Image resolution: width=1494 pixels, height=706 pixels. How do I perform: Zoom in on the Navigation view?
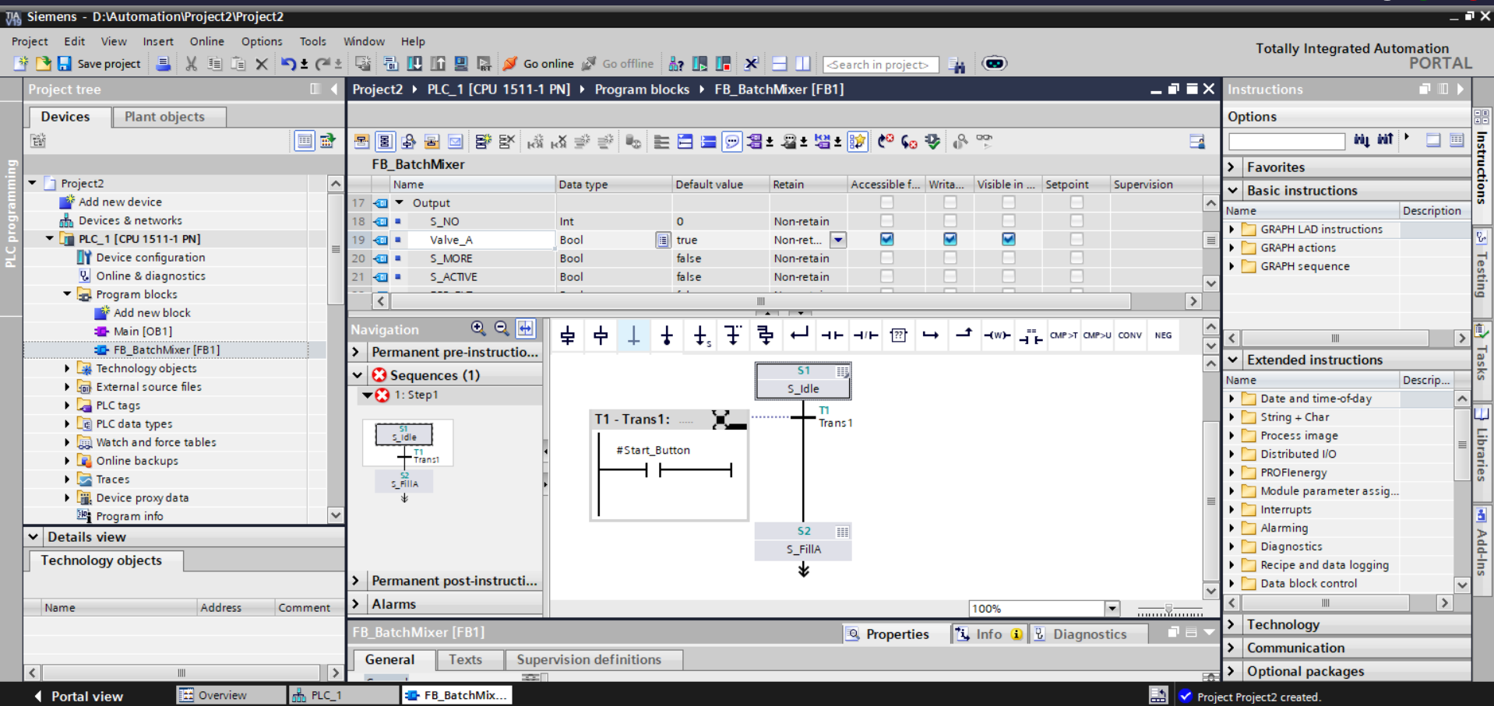point(478,328)
